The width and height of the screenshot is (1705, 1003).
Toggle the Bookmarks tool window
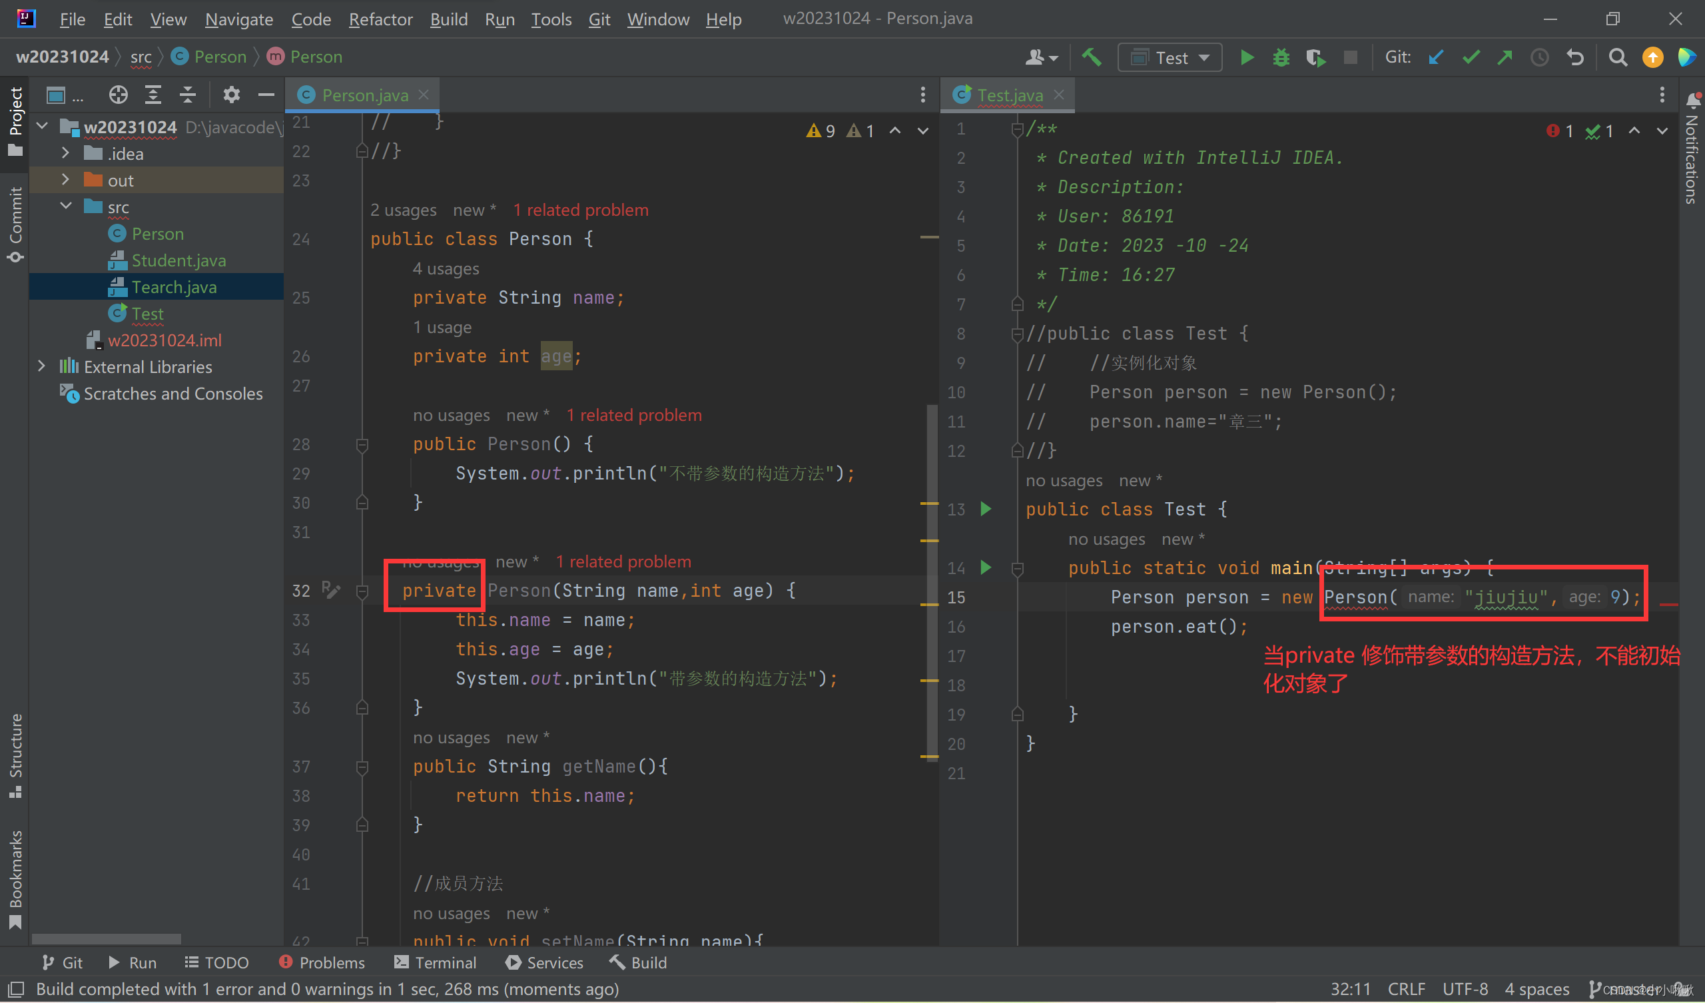(x=15, y=880)
